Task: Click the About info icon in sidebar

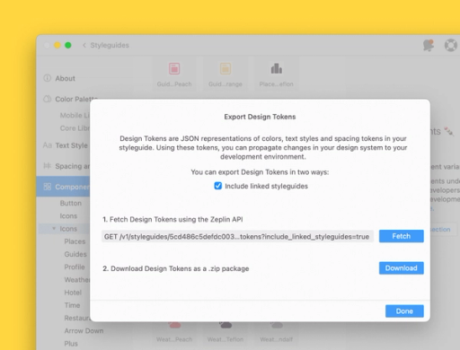Action: pyautogui.click(x=48, y=78)
